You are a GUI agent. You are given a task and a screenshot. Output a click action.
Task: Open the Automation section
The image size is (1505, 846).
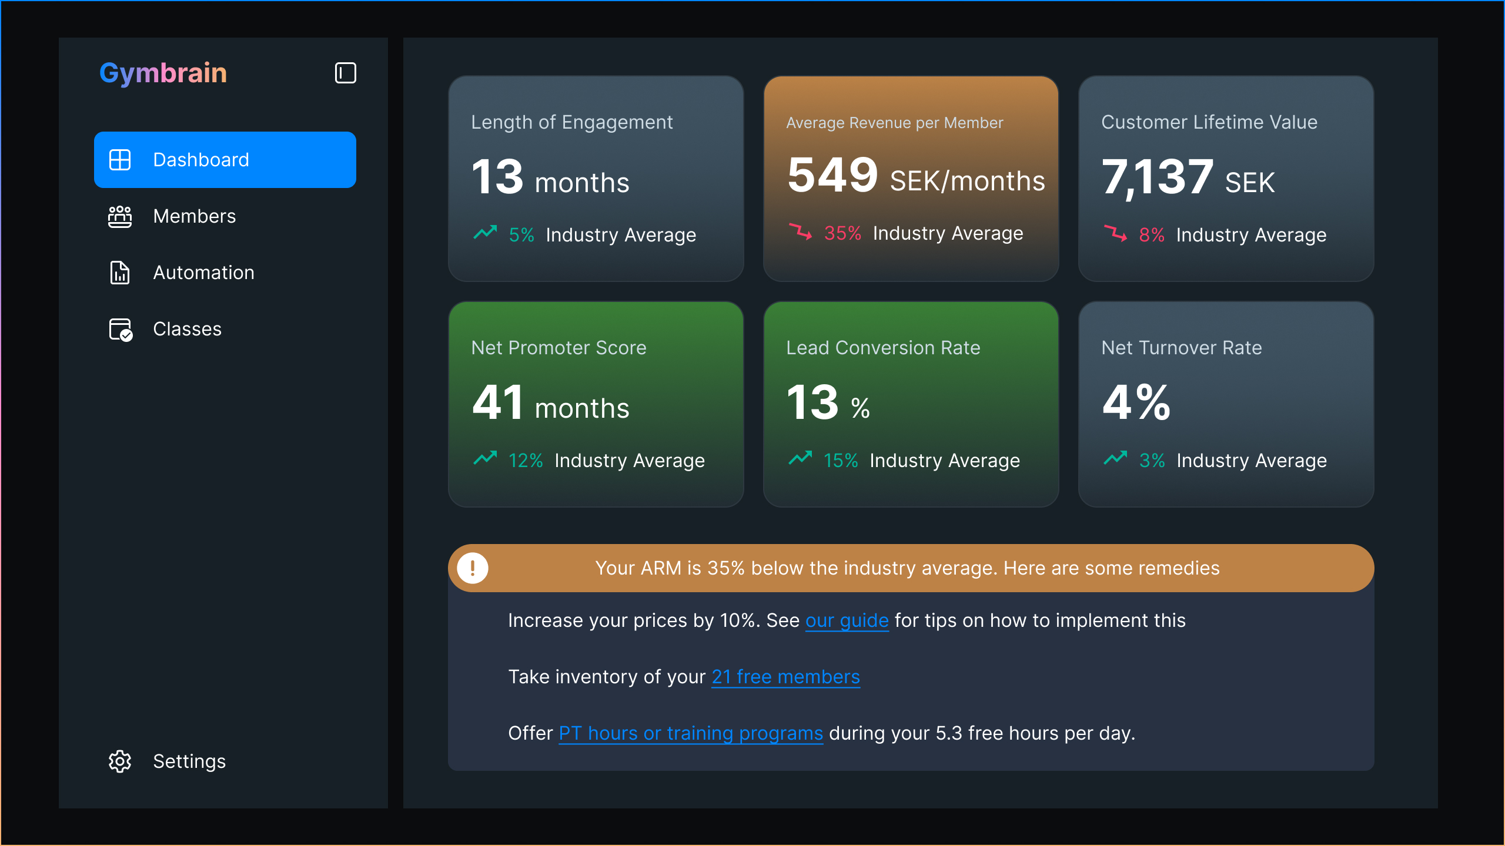[225, 273]
